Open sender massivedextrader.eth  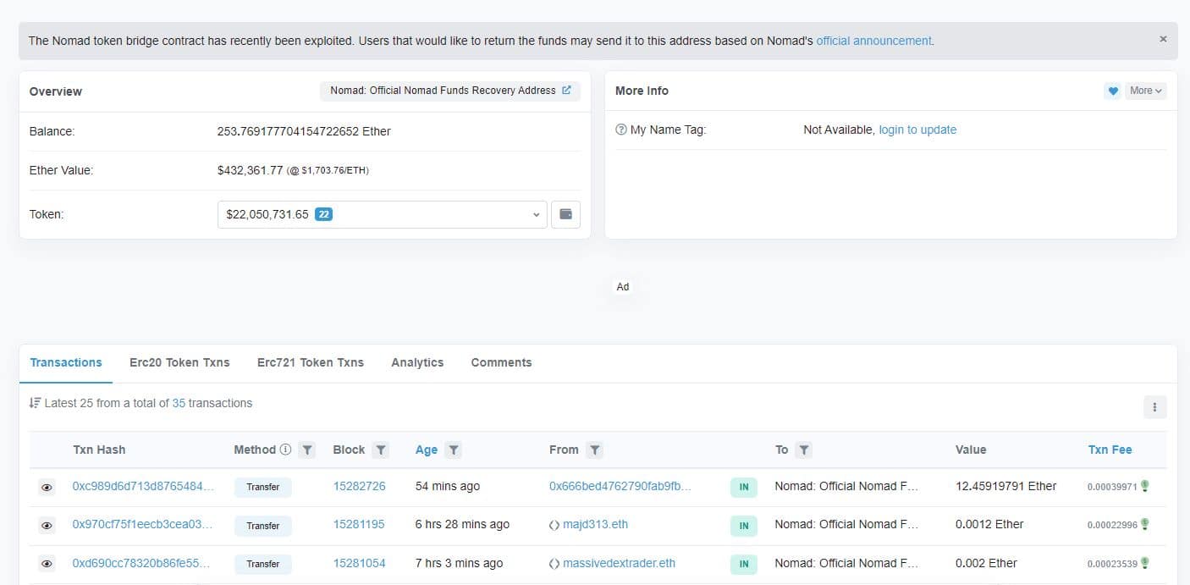pyautogui.click(x=620, y=563)
